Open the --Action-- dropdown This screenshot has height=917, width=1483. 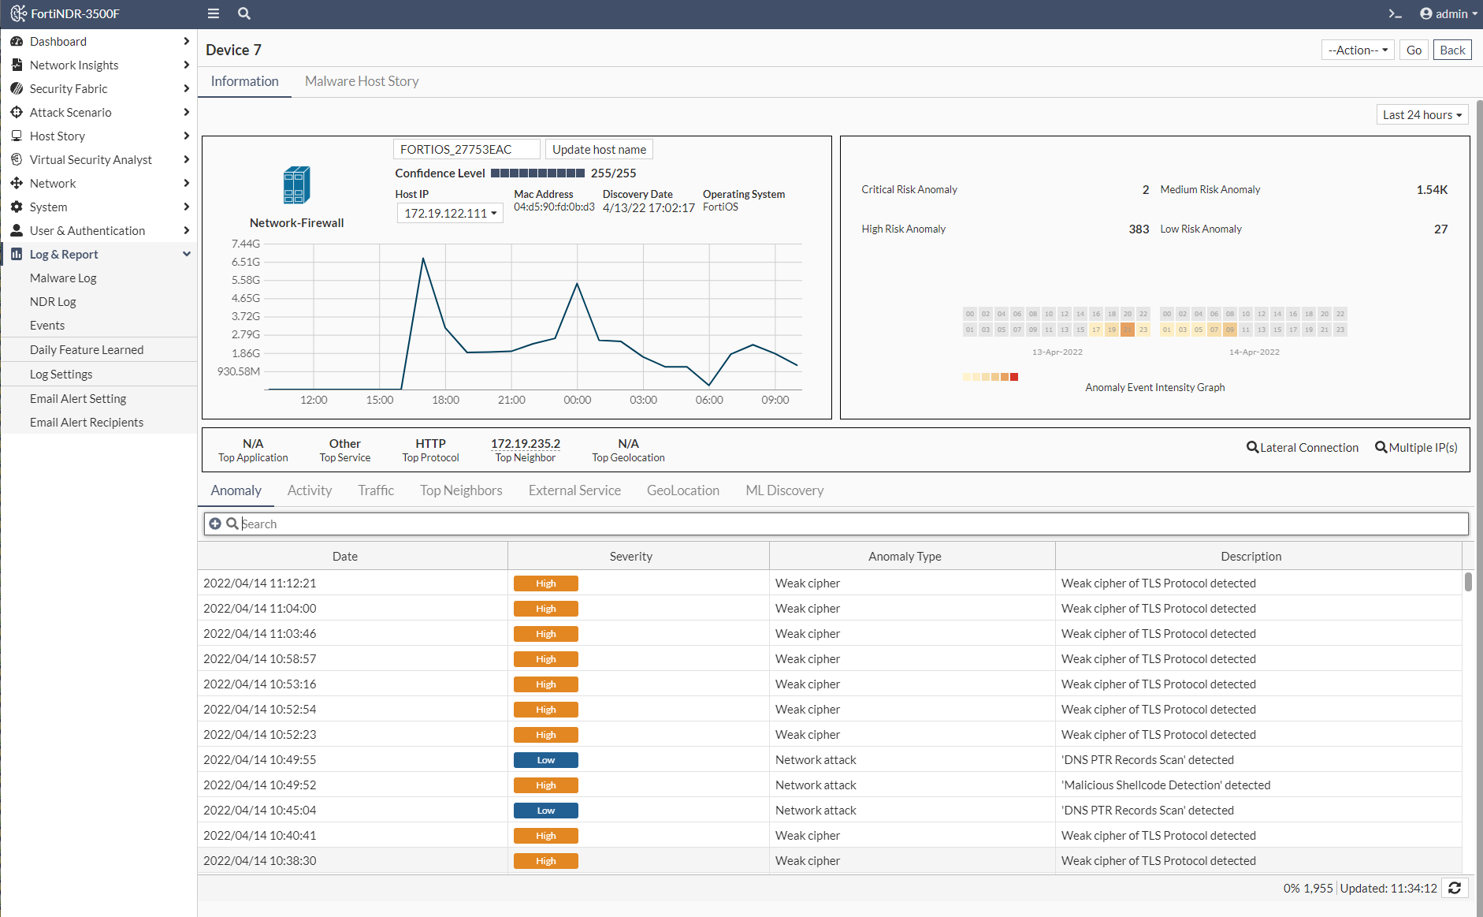coord(1357,49)
